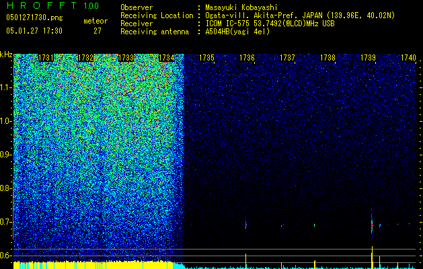Viewport: 423px width, 269px height.
Task: Click the Receiving Location label
Action: [x=157, y=15]
